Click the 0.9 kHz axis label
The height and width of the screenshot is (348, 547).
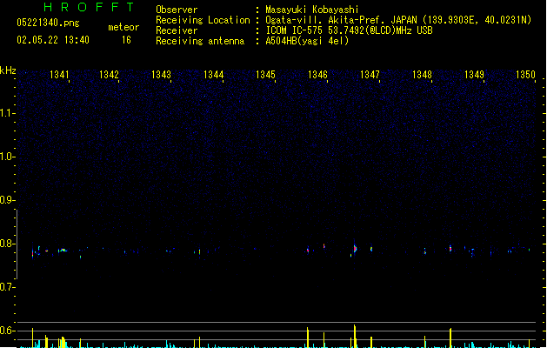click(x=7, y=200)
